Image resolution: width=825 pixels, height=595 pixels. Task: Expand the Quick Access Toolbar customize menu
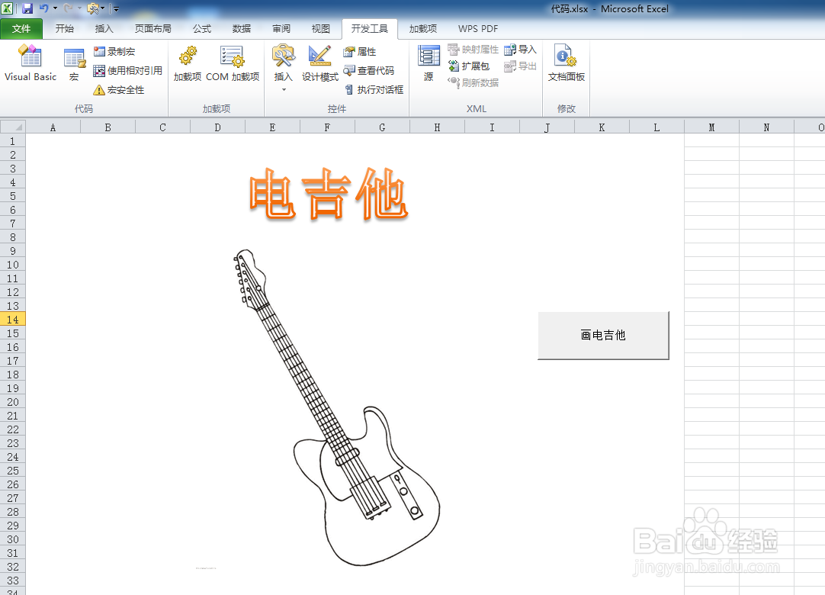pyautogui.click(x=115, y=8)
